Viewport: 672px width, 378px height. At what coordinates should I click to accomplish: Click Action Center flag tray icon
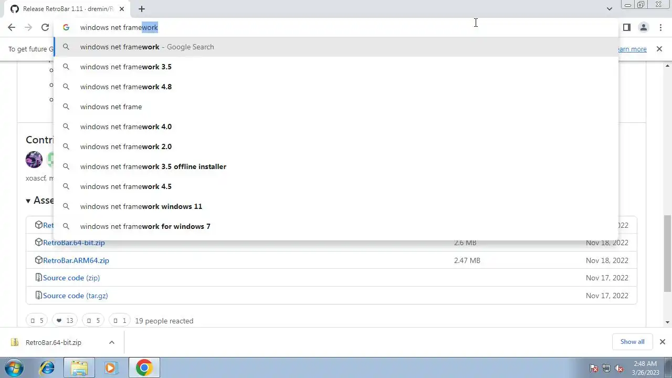pyautogui.click(x=594, y=369)
